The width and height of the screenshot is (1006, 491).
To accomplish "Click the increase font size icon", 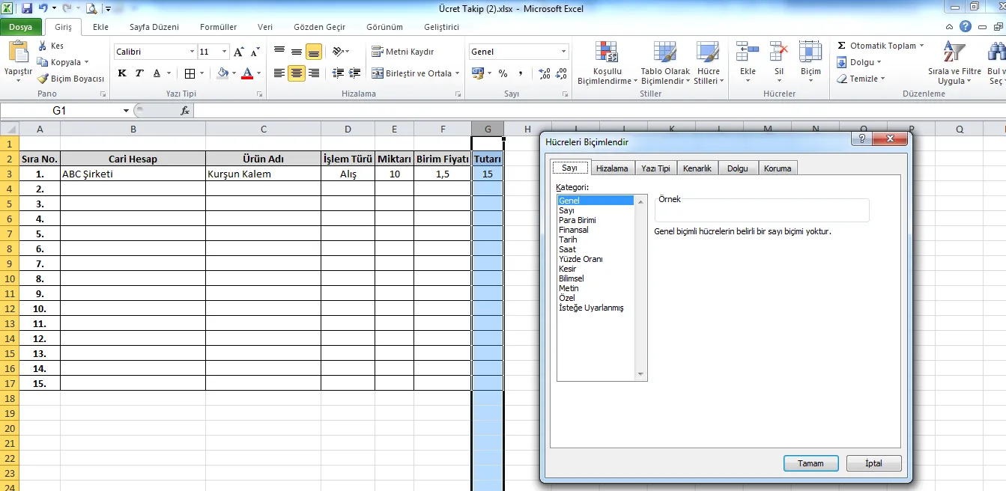I will click(239, 52).
